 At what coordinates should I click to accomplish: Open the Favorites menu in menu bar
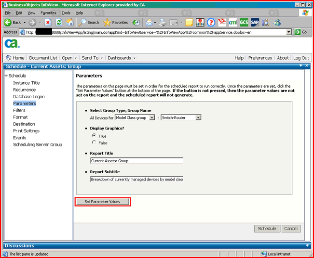click(48, 13)
